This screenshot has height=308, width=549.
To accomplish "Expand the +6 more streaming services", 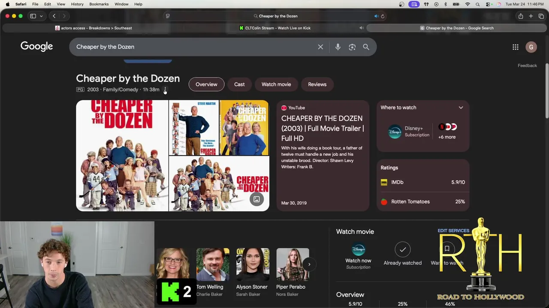I will [447, 131].
